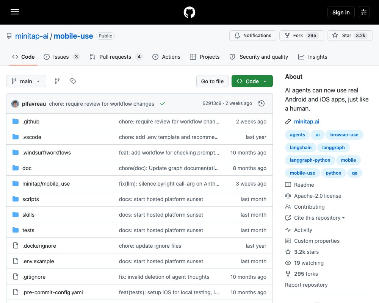This screenshot has height=303, width=379.
Task: Click the Public visibility badge
Action: click(105, 36)
